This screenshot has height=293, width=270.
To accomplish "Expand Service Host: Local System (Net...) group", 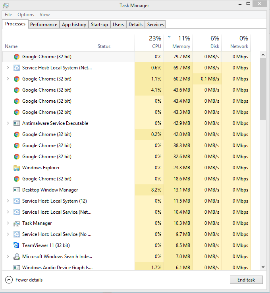I will pyautogui.click(x=8, y=68).
